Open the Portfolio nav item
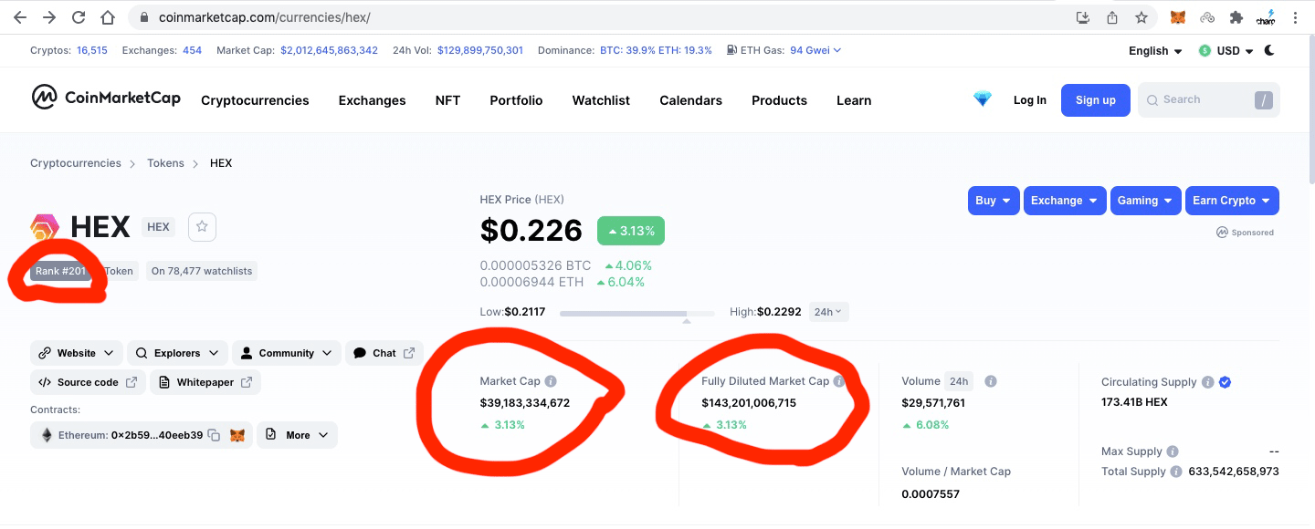Screen dimensions: 1315x529 click(x=516, y=100)
